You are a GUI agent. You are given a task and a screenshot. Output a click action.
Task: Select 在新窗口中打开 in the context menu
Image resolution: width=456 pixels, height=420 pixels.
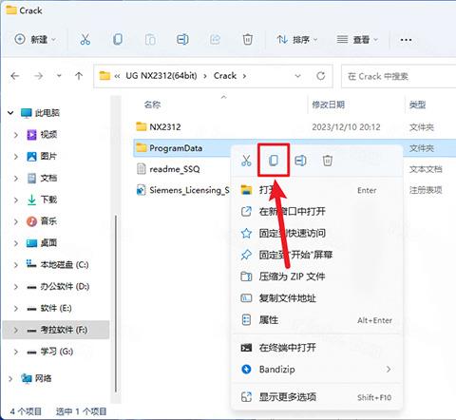tap(316, 212)
